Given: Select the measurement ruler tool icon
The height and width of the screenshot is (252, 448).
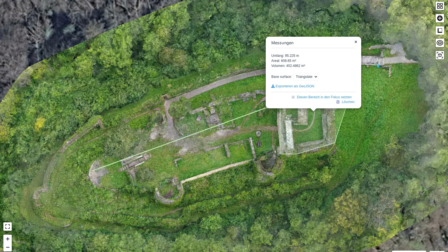Looking at the screenshot, I should pos(440,31).
